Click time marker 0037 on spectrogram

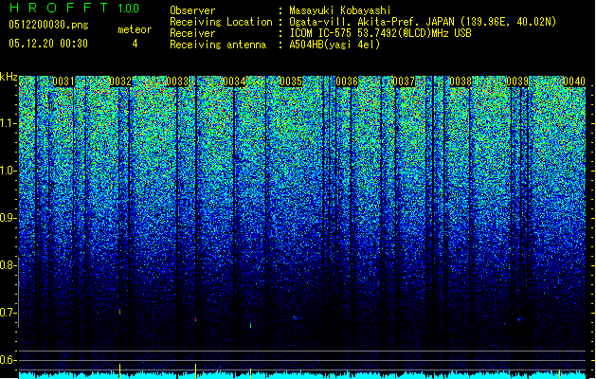point(404,81)
